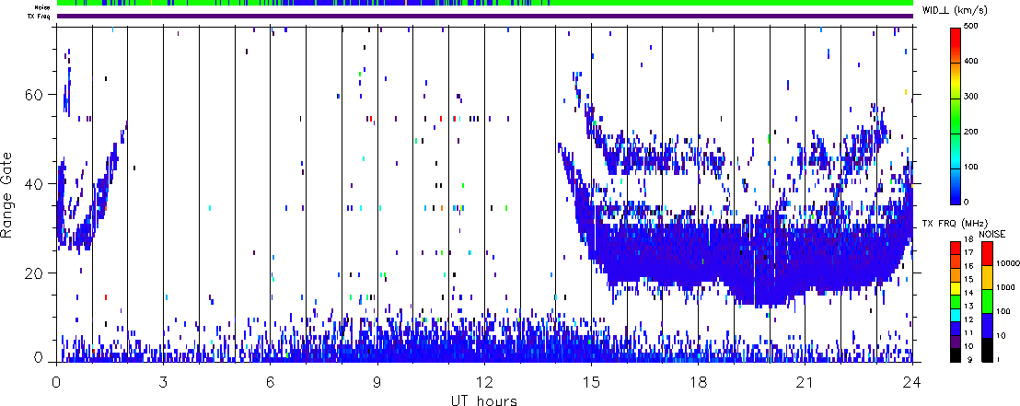Pick the purple 10 MHz swatch in TX FRQ legend

coord(956,342)
